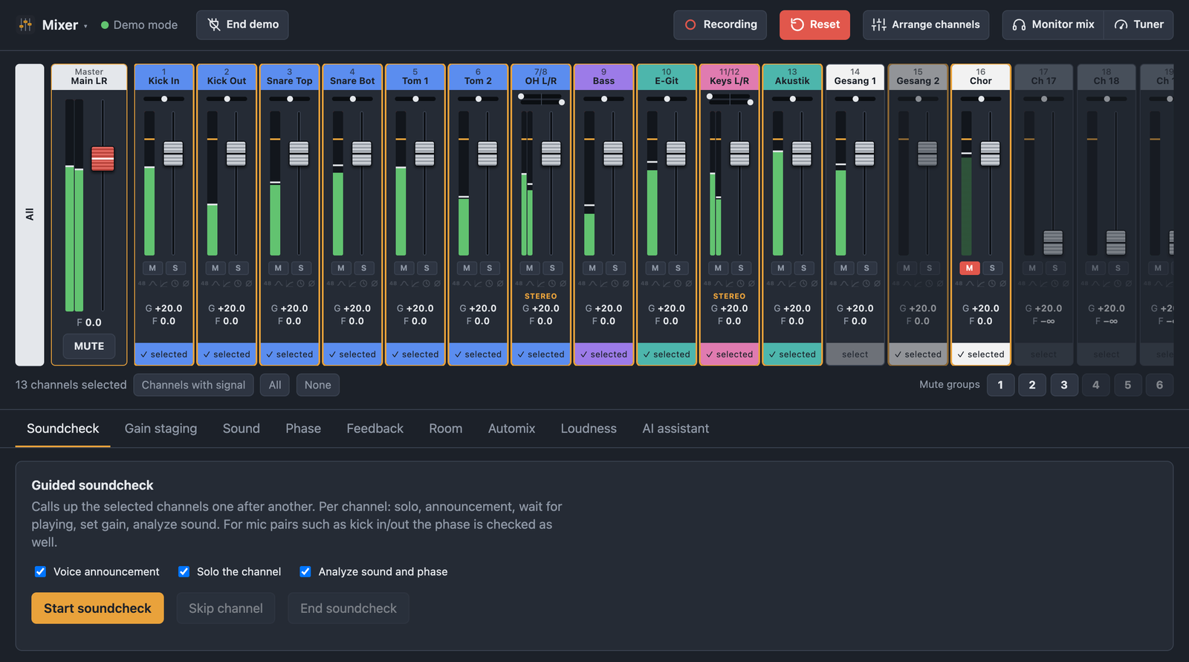
Task: Open the EQ curve icon on OH L/R
Action: pos(530,283)
